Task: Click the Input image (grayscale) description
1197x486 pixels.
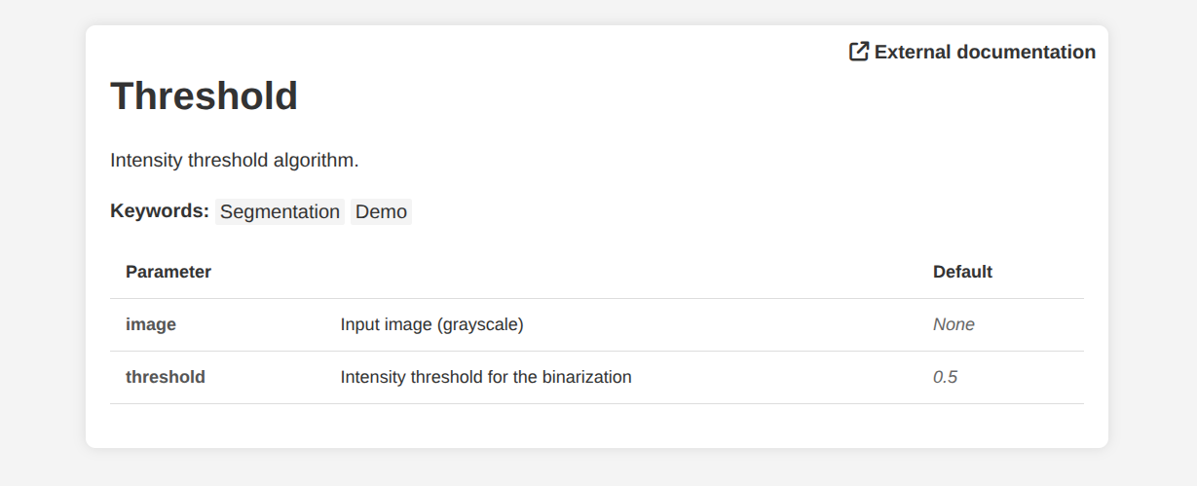Action: point(431,324)
